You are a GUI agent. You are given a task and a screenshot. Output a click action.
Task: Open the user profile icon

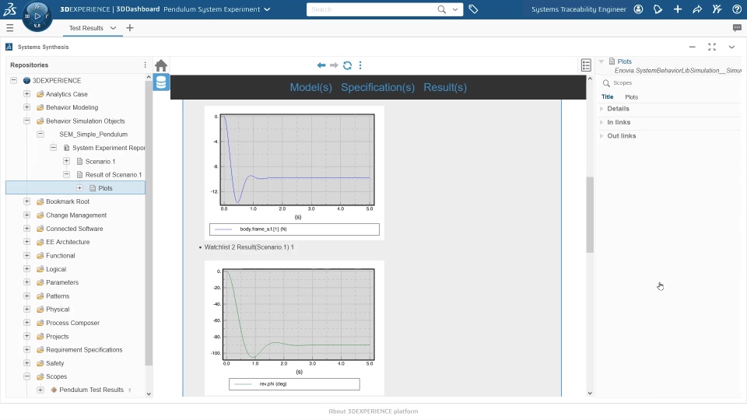[x=638, y=9]
